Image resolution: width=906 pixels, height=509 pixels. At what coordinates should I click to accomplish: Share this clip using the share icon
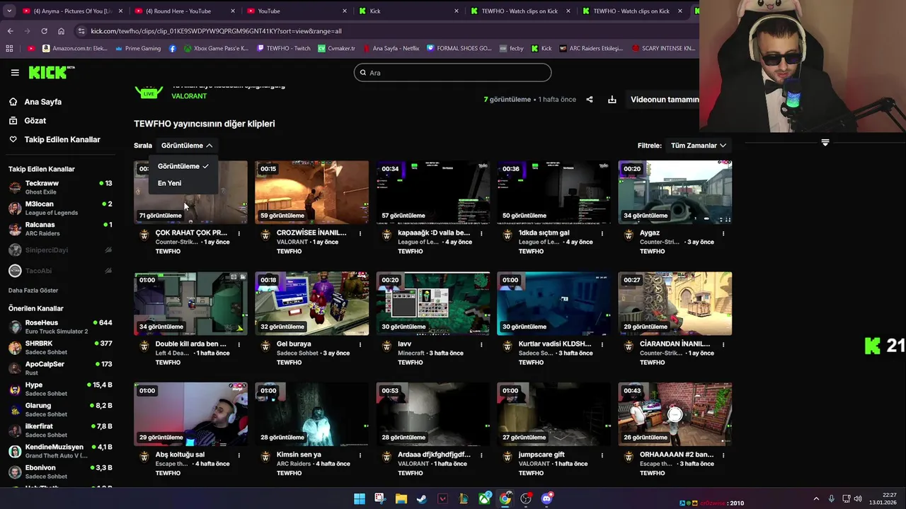[x=590, y=100]
